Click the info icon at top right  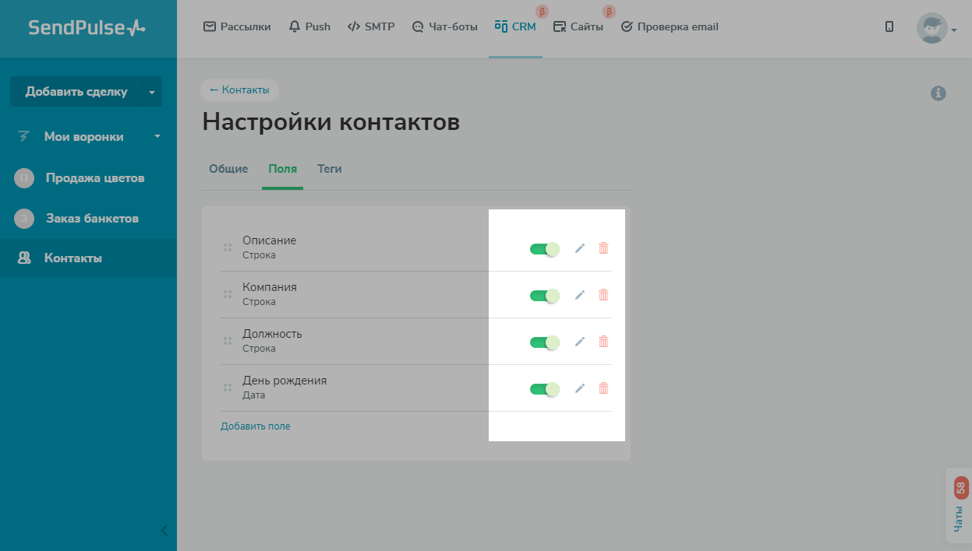(x=938, y=93)
